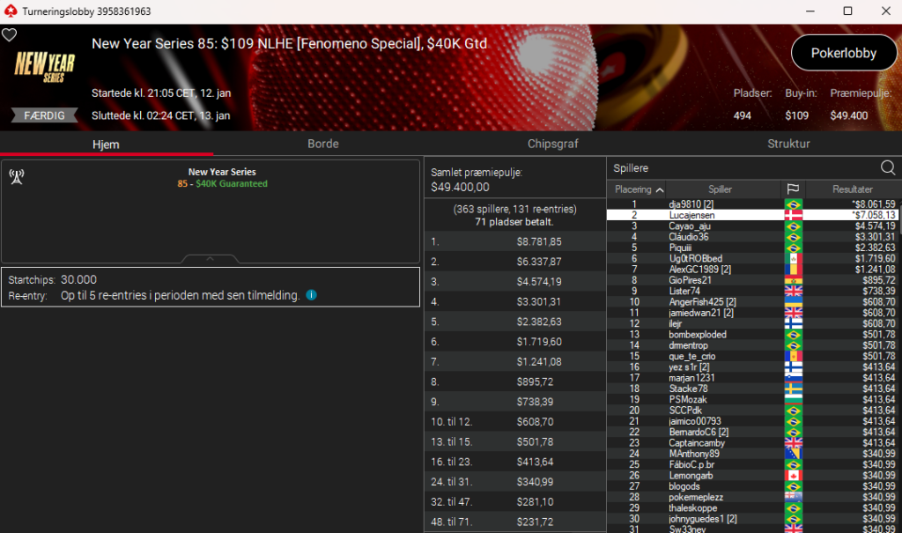The height and width of the screenshot is (533, 902).
Task: Click the favorite heart icon
Action: pos(9,35)
